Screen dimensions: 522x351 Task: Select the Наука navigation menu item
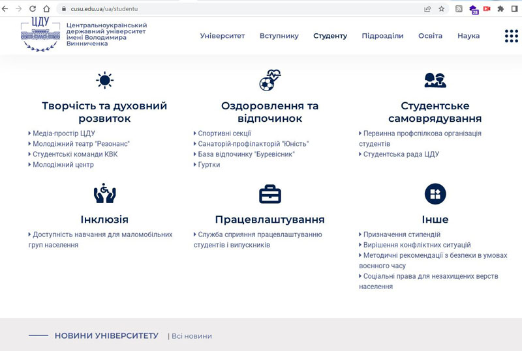coord(468,36)
